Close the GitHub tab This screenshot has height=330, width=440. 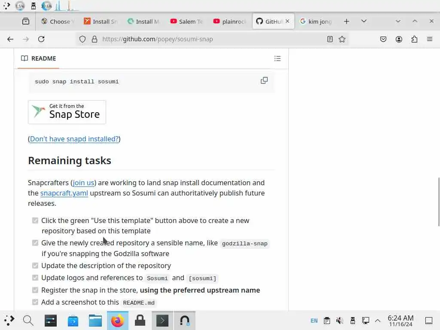pyautogui.click(x=287, y=21)
